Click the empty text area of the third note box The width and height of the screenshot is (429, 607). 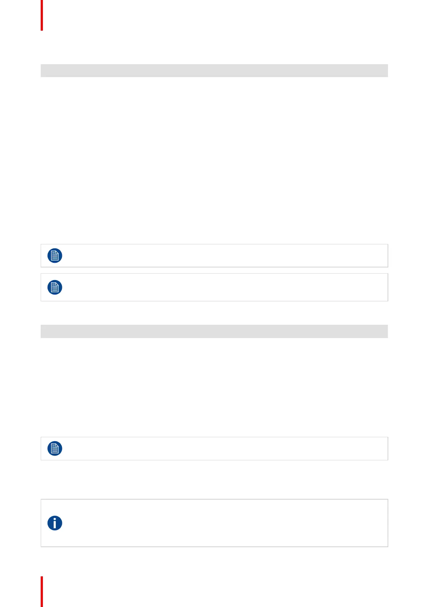[223, 448]
